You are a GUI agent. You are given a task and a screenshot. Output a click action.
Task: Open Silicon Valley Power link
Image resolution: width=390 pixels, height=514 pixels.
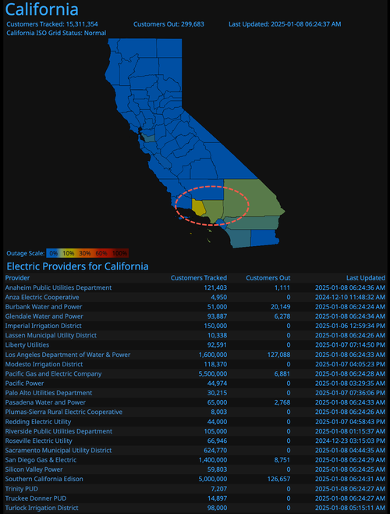[34, 469]
